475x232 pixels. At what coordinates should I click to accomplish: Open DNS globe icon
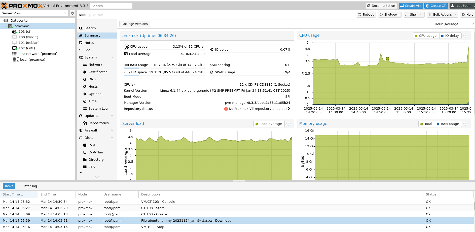pos(85,79)
